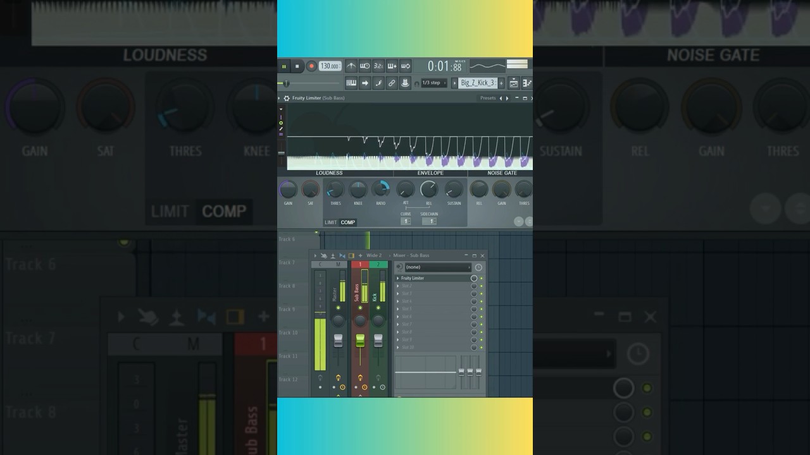Viewport: 810px width, 455px height.
Task: Disable the Fruity Limiter slot green LED
Action: click(481, 278)
